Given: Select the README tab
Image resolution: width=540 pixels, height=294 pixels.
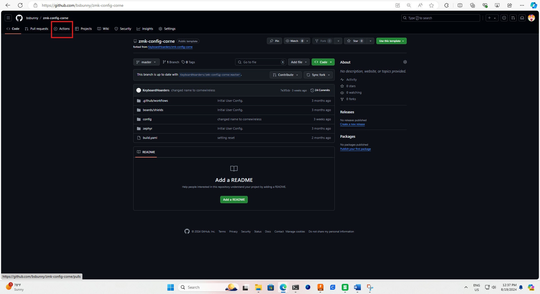Looking at the screenshot, I should [x=146, y=152].
